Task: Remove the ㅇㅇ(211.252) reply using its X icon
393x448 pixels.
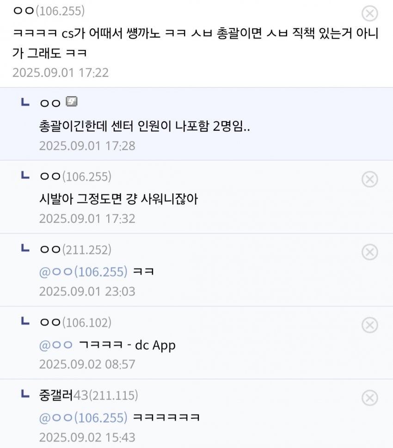Action: tap(369, 252)
